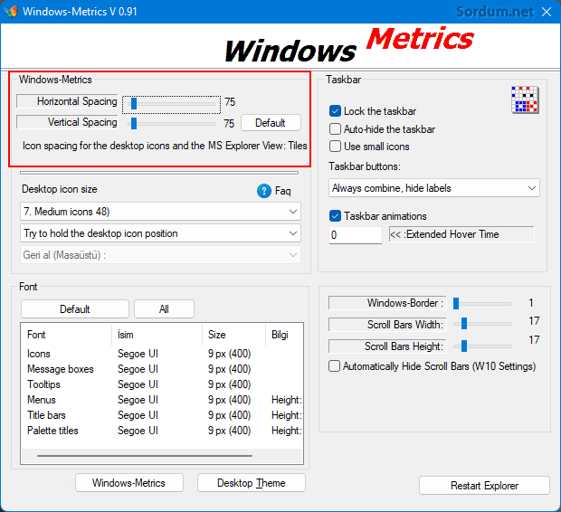Click Height: in the Palette titles row
Viewport: 561px width, 512px height.
tap(287, 431)
